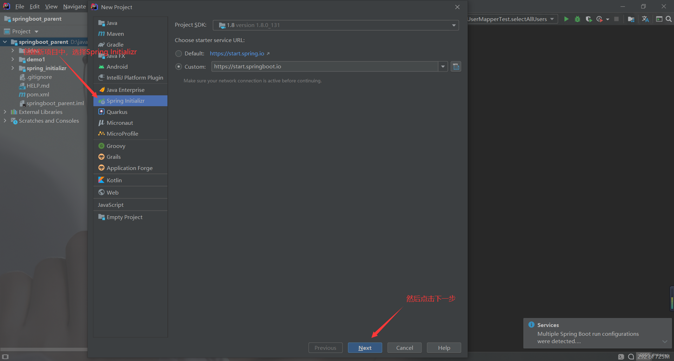Click the Debug bug icon in toolbar
Viewport: 674px width, 361px height.
(x=577, y=19)
